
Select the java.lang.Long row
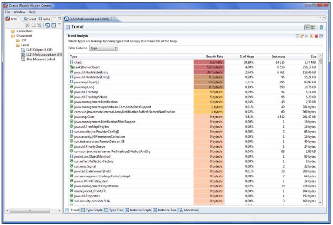[x=193, y=87]
